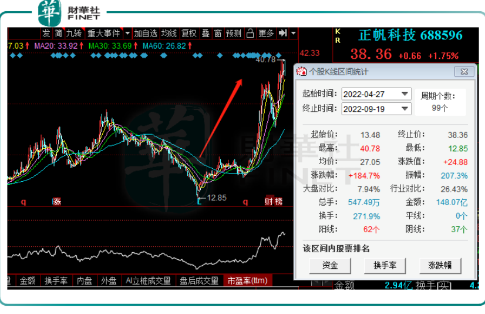Click 加自选 to add to watchlist

(146, 33)
